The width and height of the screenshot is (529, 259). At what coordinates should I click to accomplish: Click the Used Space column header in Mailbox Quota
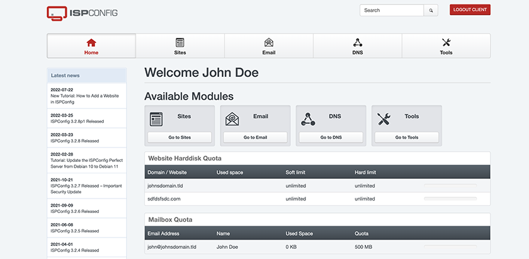click(299, 233)
